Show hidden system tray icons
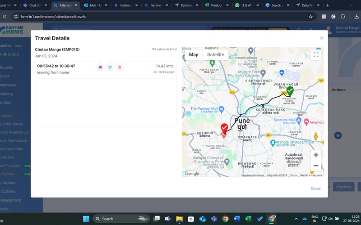The width and height of the screenshot is (361, 225). [296, 219]
